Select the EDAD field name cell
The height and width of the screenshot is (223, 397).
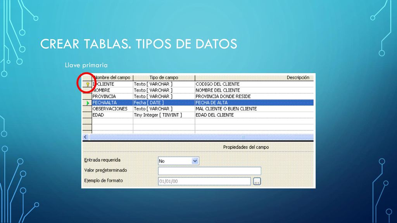click(112, 115)
